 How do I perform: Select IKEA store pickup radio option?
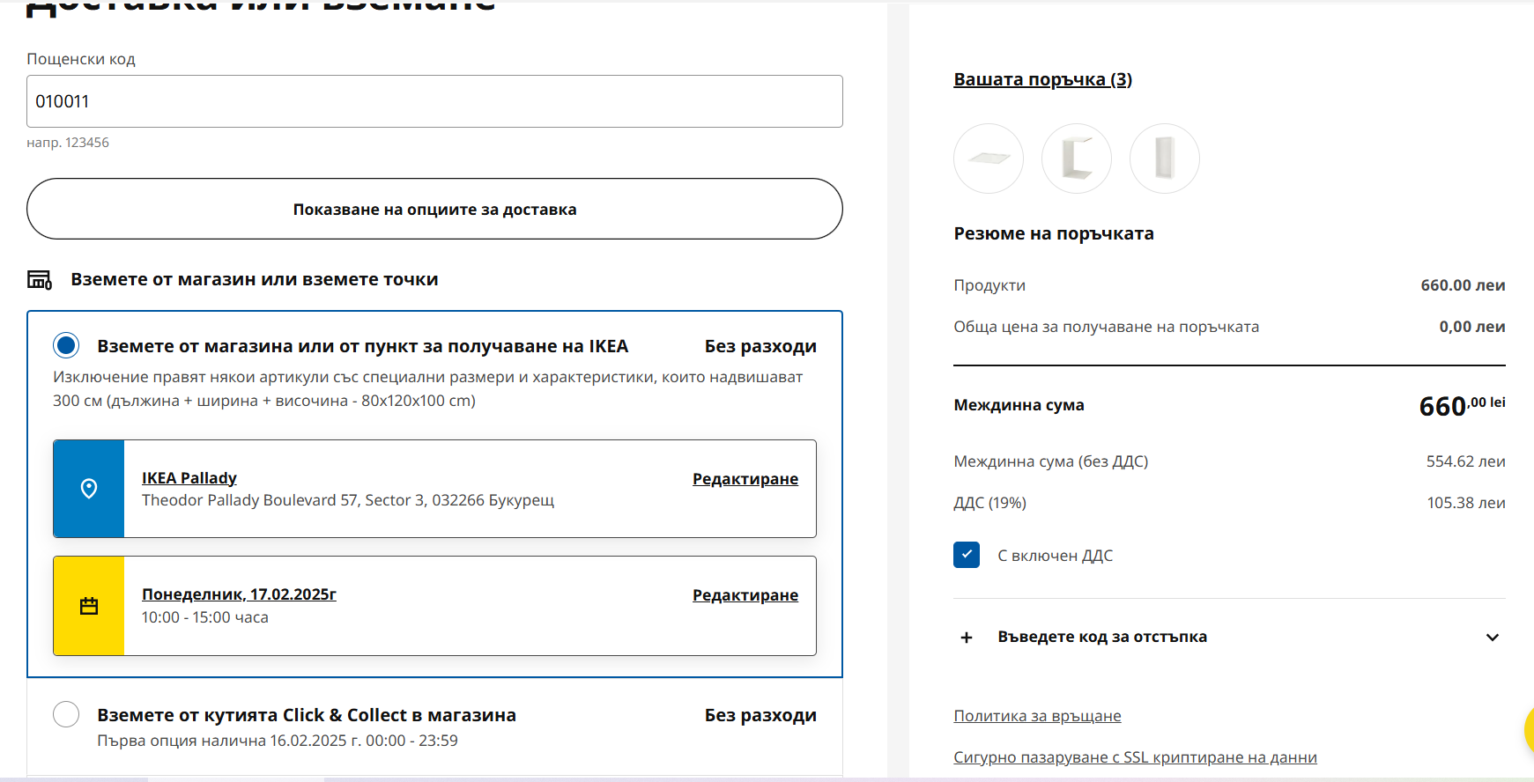(x=66, y=345)
